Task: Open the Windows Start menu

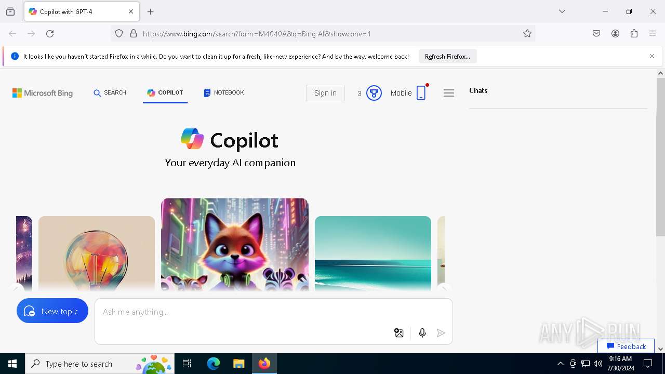Action: point(12,364)
